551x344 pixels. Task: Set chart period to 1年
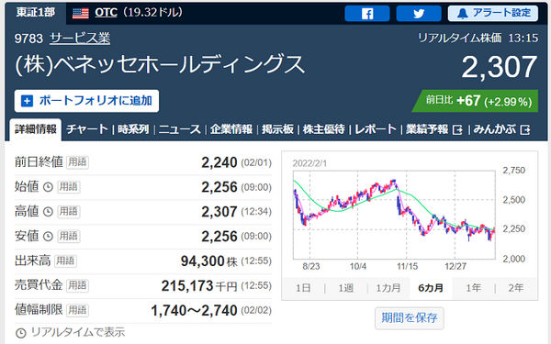tap(473, 288)
